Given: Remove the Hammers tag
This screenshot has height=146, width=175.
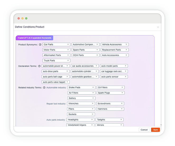Looking at the screenshot, I should pos(122,109).
